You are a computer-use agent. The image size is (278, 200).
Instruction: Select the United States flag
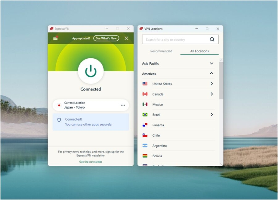pos(145,84)
